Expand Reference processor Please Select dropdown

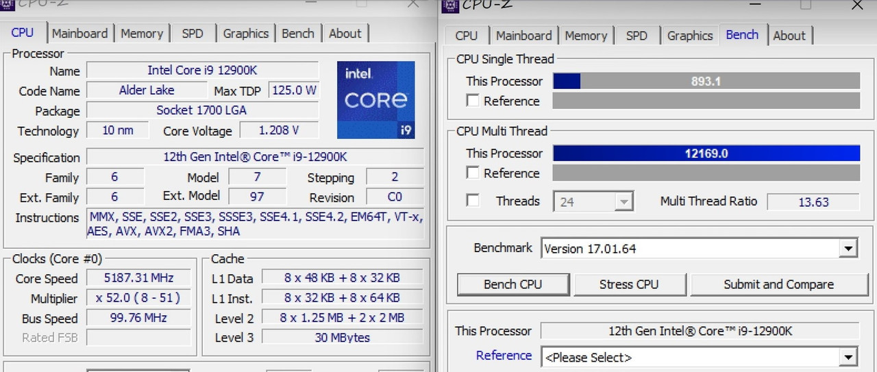699,357
